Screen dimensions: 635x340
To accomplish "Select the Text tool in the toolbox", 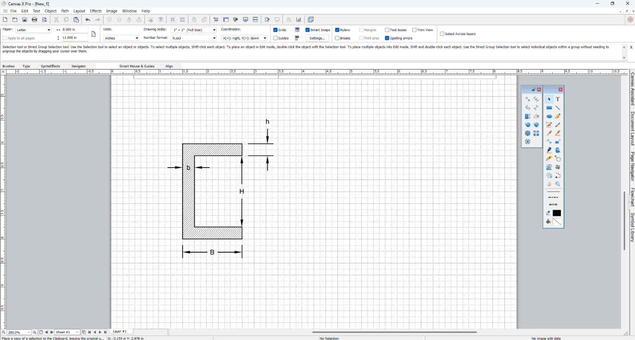I will pyautogui.click(x=558, y=99).
